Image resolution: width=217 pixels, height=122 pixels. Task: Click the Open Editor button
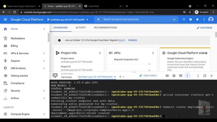coord(148,76)
